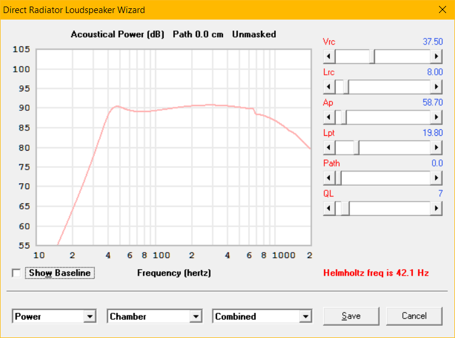
Task: Click the right arrow of the Lrc scrollbar
Action: (436, 87)
